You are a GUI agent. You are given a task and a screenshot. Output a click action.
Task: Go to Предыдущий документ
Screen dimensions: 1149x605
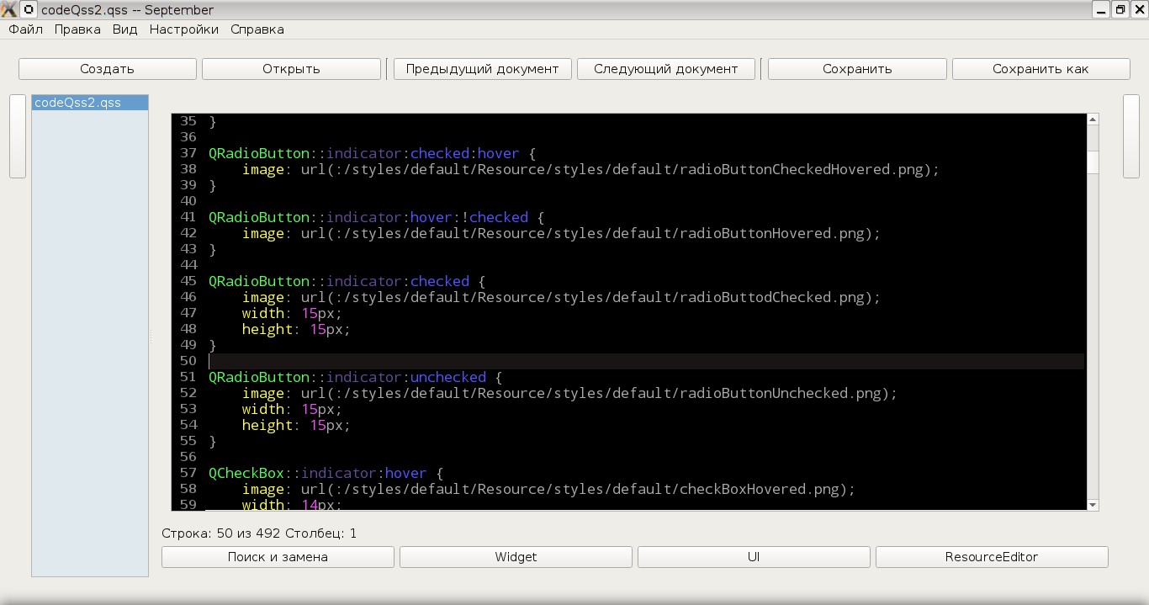pyautogui.click(x=482, y=69)
